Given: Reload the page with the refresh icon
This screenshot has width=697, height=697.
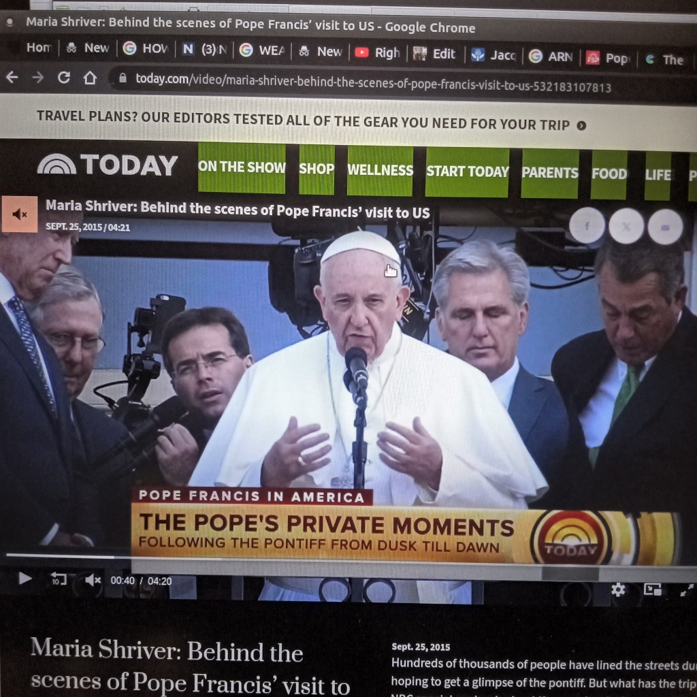Looking at the screenshot, I should pos(63,78).
